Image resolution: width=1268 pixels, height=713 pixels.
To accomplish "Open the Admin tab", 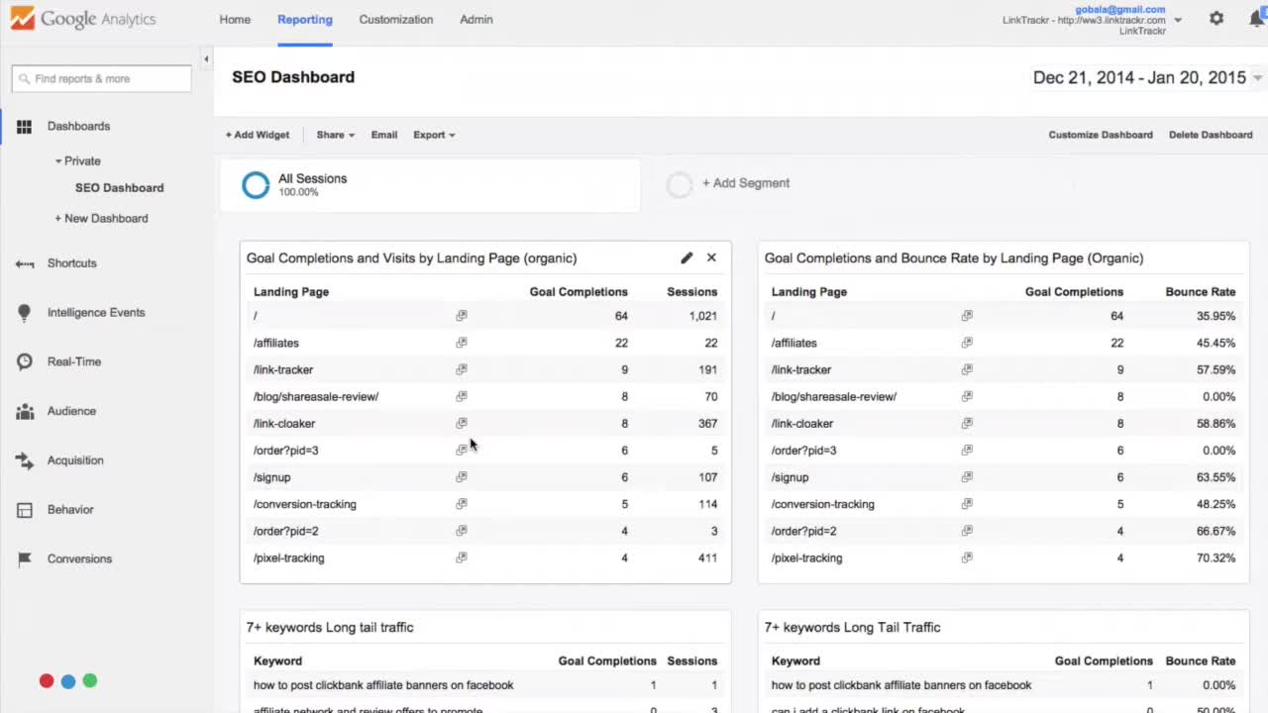I will tap(476, 19).
